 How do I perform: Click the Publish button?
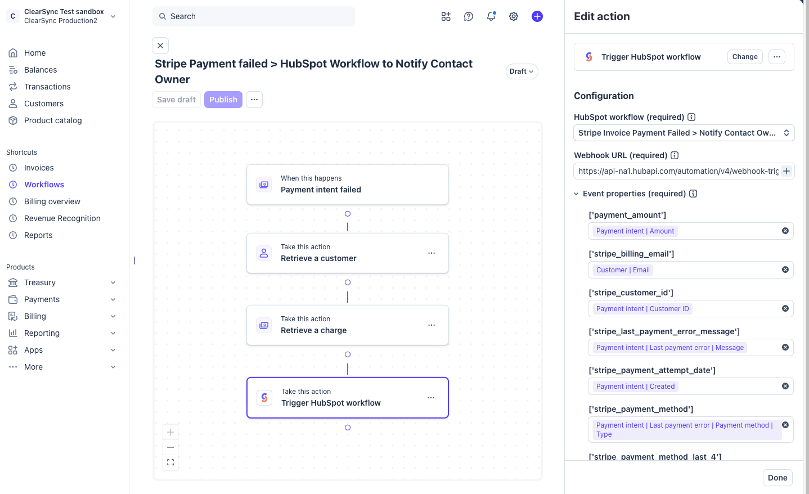click(x=223, y=100)
